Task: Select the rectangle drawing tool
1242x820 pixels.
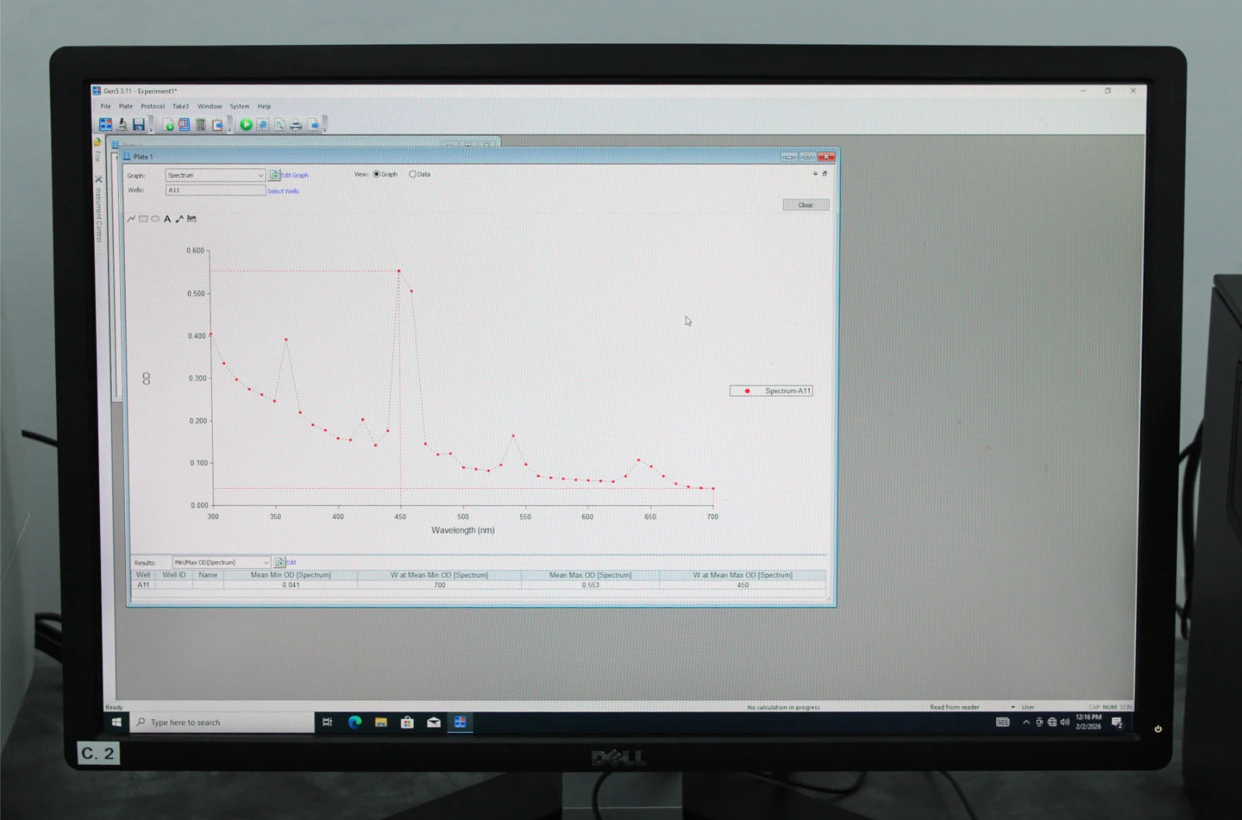Action: click(x=144, y=219)
